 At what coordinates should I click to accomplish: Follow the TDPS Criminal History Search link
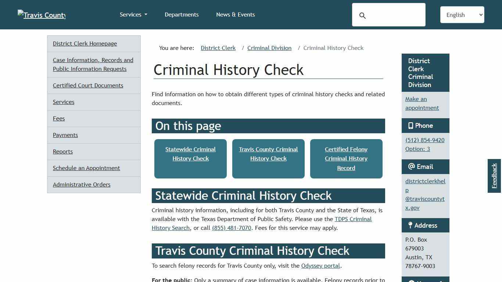[x=353, y=219]
